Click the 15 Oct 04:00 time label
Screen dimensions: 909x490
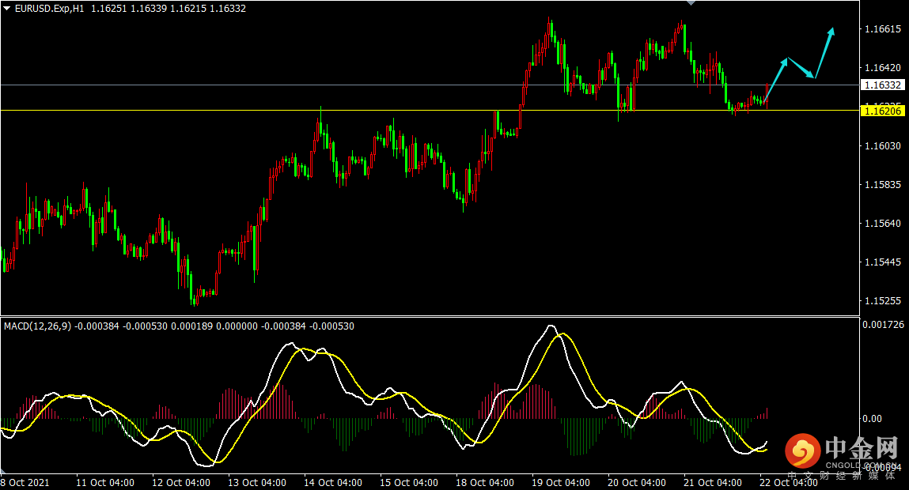tap(409, 482)
